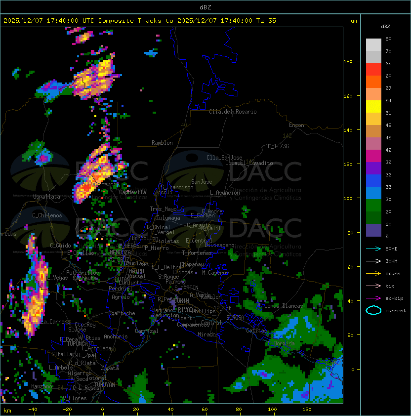411x416 pixels.
Task: Click the Mirador label
Action: point(208,334)
